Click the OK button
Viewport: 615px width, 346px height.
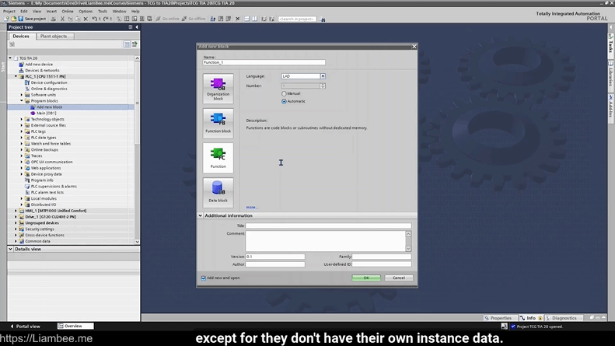(x=366, y=278)
